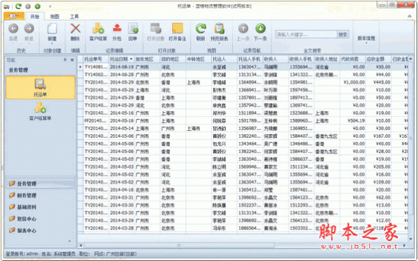The height and width of the screenshot is (261, 418).
Task: Switch to the 视图 ribbon tab
Action: [x=54, y=17]
